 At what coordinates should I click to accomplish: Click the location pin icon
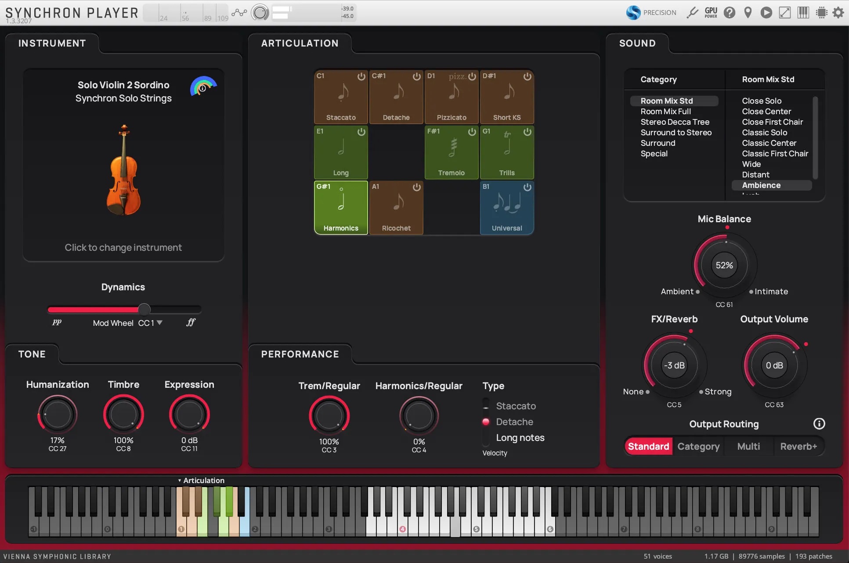tap(748, 12)
